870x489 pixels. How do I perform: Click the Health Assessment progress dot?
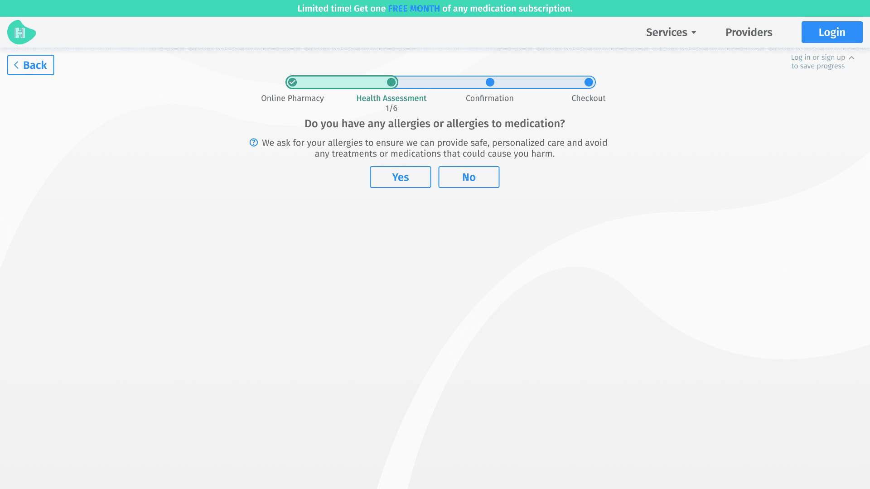391,82
